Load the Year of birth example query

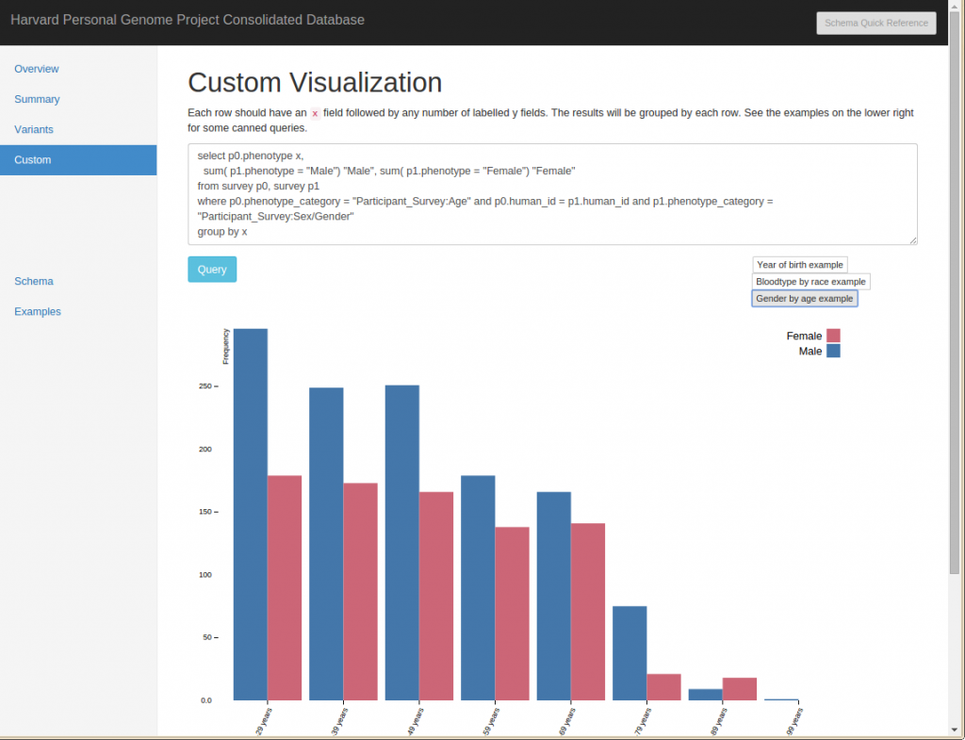799,264
